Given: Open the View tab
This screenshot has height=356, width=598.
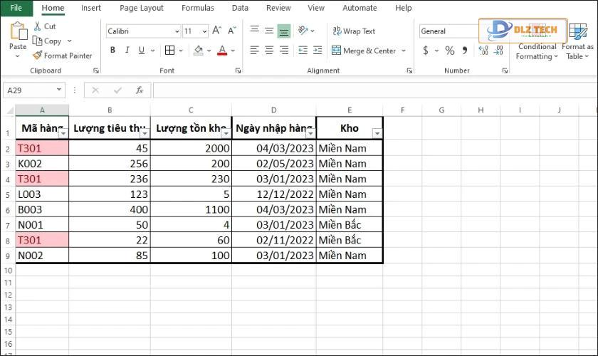Looking at the screenshot, I should coord(316,8).
